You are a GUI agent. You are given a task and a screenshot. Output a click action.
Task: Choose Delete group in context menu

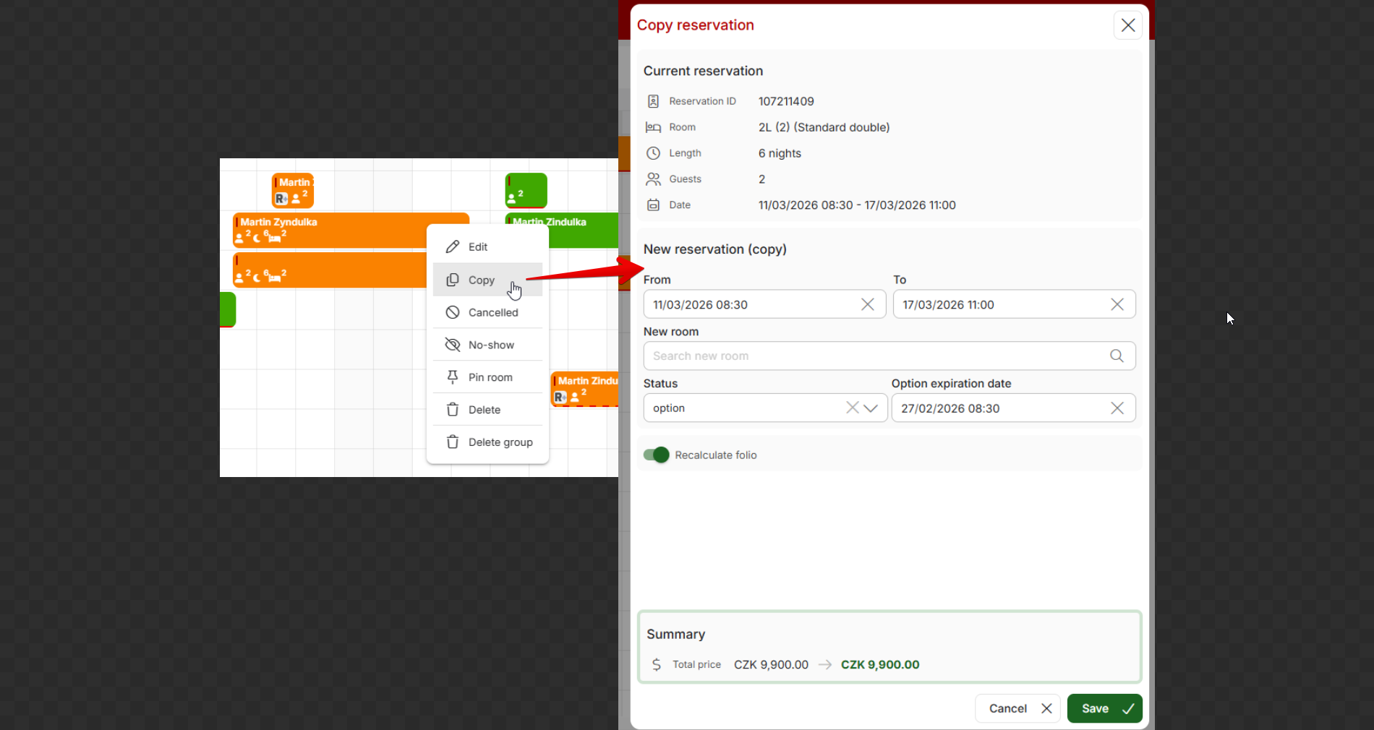(x=500, y=442)
